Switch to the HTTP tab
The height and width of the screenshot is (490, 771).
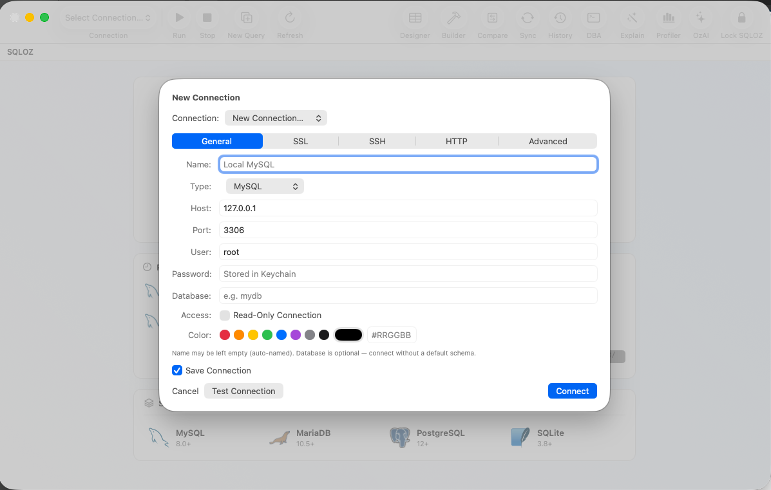pos(456,141)
